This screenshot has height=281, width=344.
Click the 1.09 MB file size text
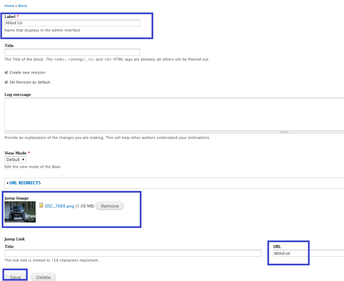85,206
